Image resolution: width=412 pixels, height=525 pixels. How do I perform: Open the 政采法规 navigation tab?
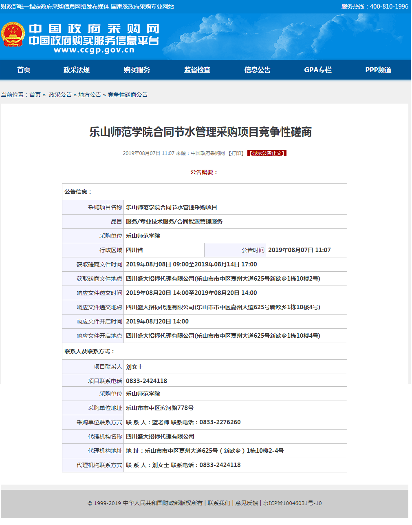(76, 70)
